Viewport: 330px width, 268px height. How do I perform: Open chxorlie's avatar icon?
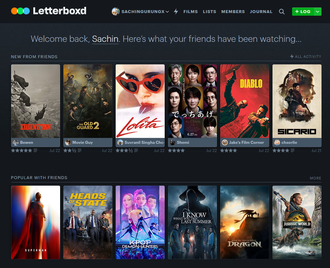pos(277,142)
